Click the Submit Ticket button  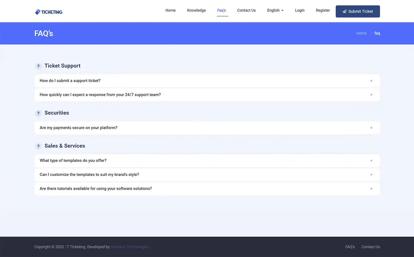357,11
